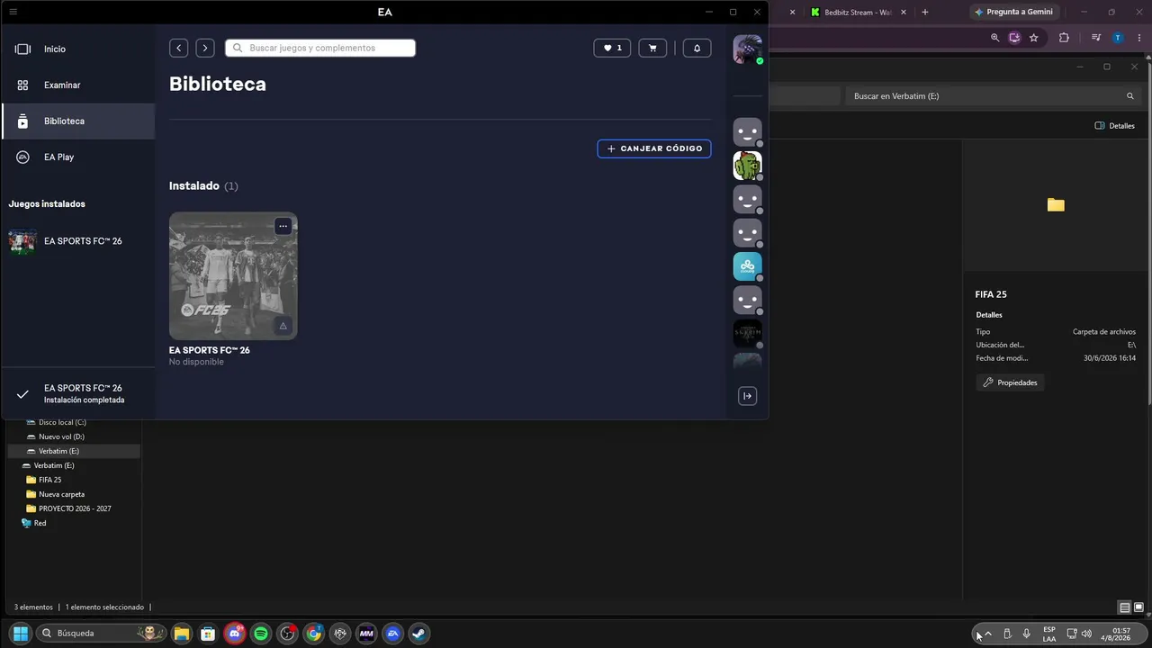
Task: Open the EA shopping cart
Action: [x=652, y=48]
